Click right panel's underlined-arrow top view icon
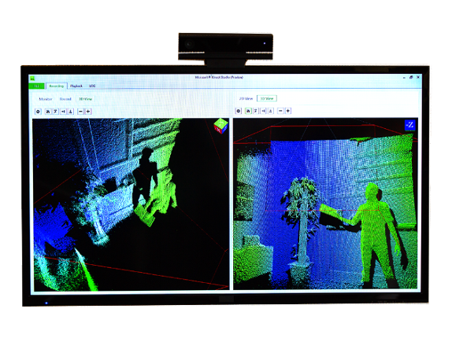452x338 pixels. (x=271, y=111)
